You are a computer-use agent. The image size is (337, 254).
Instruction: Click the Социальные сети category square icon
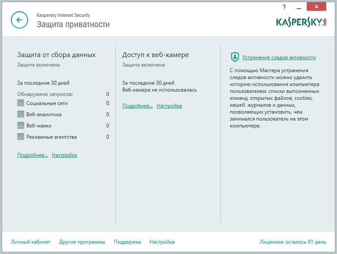(21, 103)
